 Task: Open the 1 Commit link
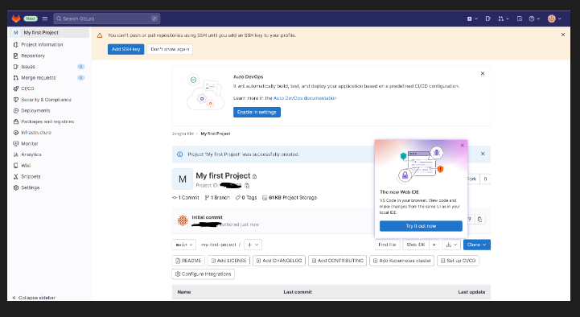pyautogui.click(x=186, y=198)
